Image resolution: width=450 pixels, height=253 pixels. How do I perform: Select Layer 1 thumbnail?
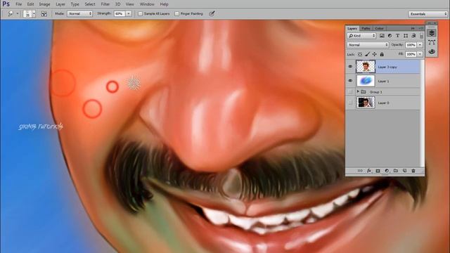point(366,81)
